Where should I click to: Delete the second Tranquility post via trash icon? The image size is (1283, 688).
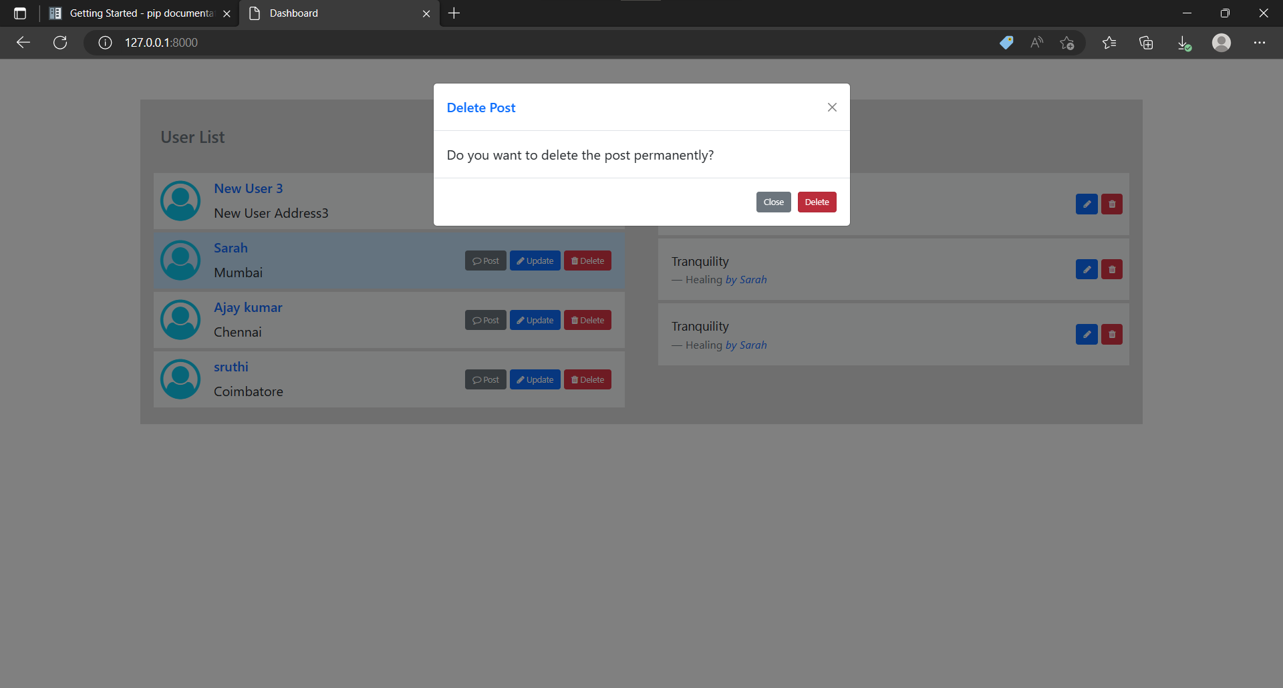(x=1111, y=334)
